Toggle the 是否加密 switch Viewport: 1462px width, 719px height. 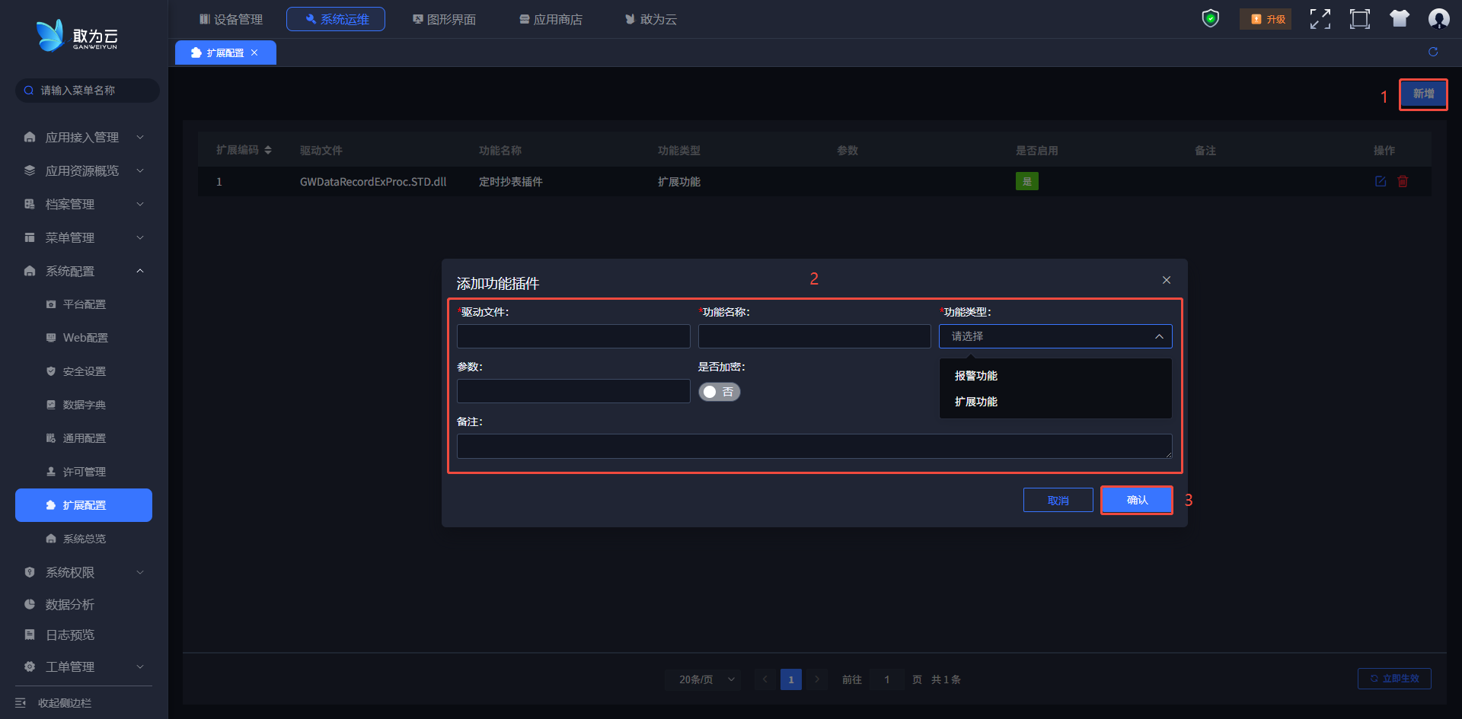coord(719,392)
